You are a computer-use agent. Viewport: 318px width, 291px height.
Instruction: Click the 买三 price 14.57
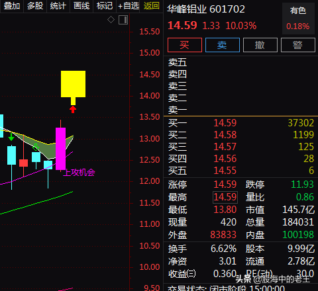click(225, 147)
